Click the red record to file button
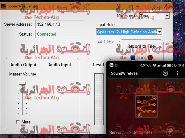This screenshot has width=185, height=138. point(150,58)
